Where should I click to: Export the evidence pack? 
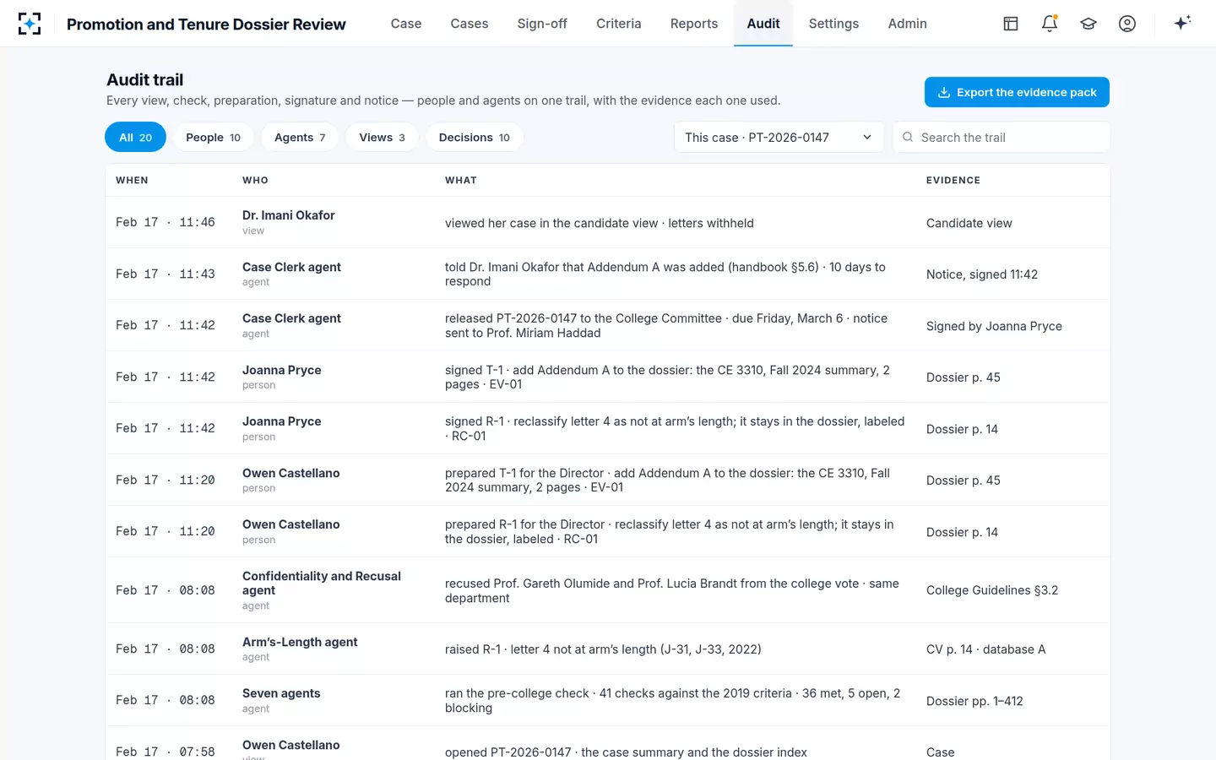[x=1017, y=92]
